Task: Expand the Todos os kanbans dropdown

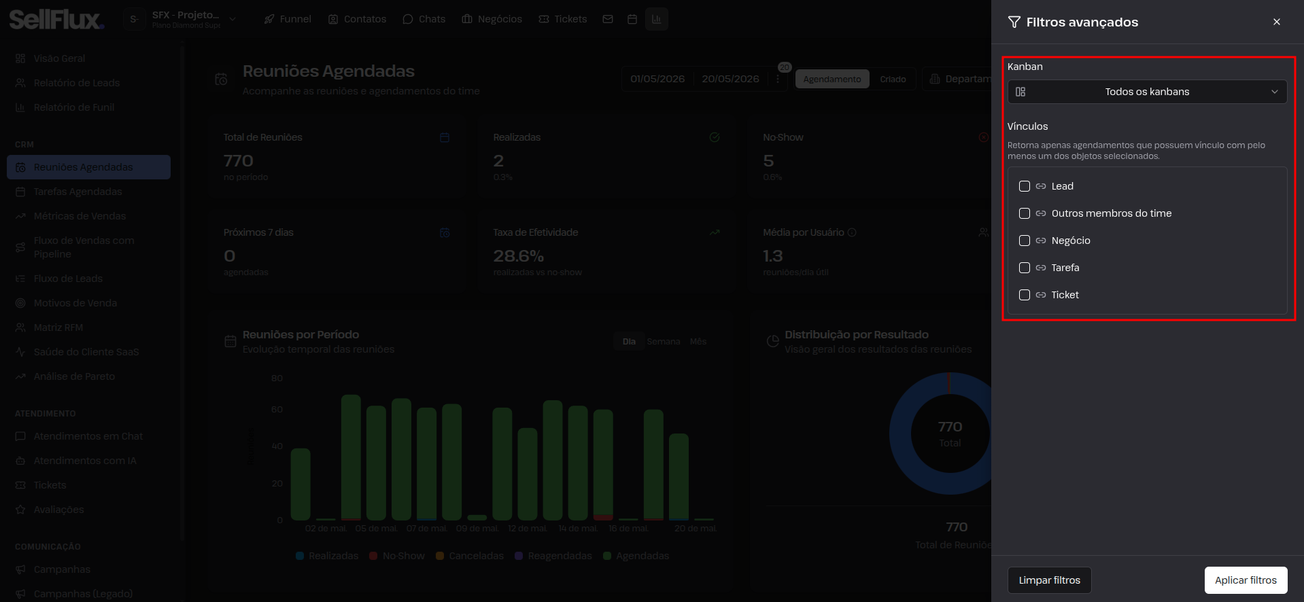Action: click(1147, 92)
